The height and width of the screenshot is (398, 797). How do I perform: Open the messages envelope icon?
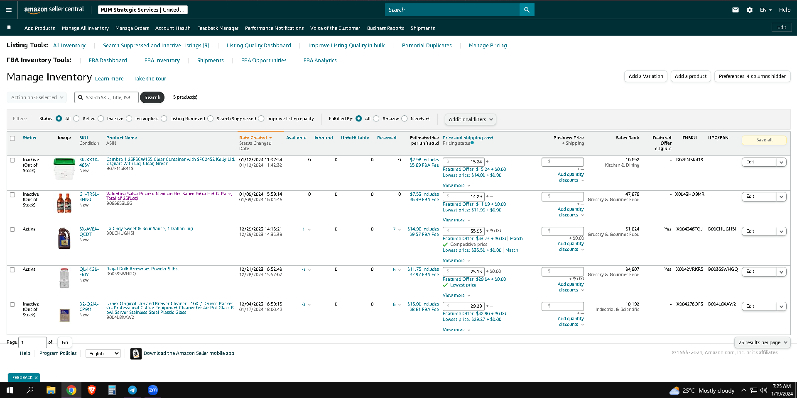coord(736,10)
